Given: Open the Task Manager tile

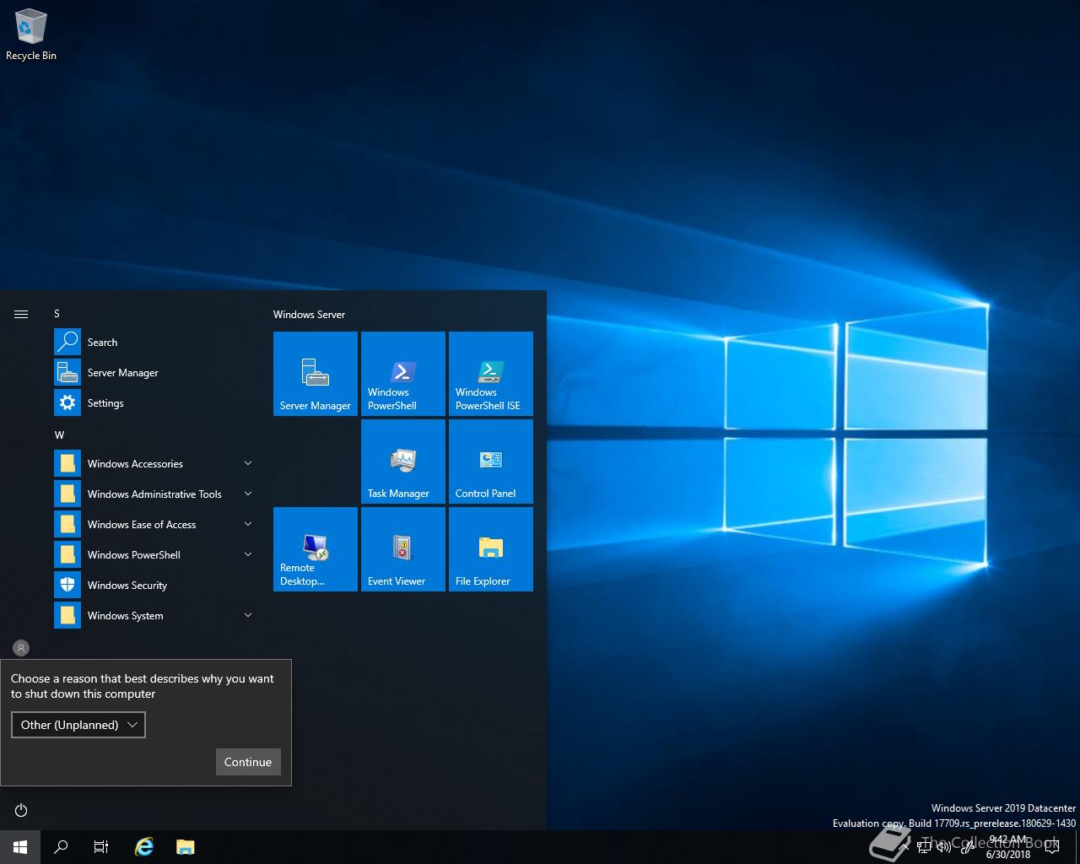Looking at the screenshot, I should [x=403, y=462].
